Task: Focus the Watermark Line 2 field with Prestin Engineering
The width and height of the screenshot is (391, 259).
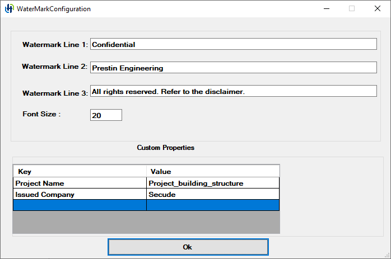Action: coord(233,68)
